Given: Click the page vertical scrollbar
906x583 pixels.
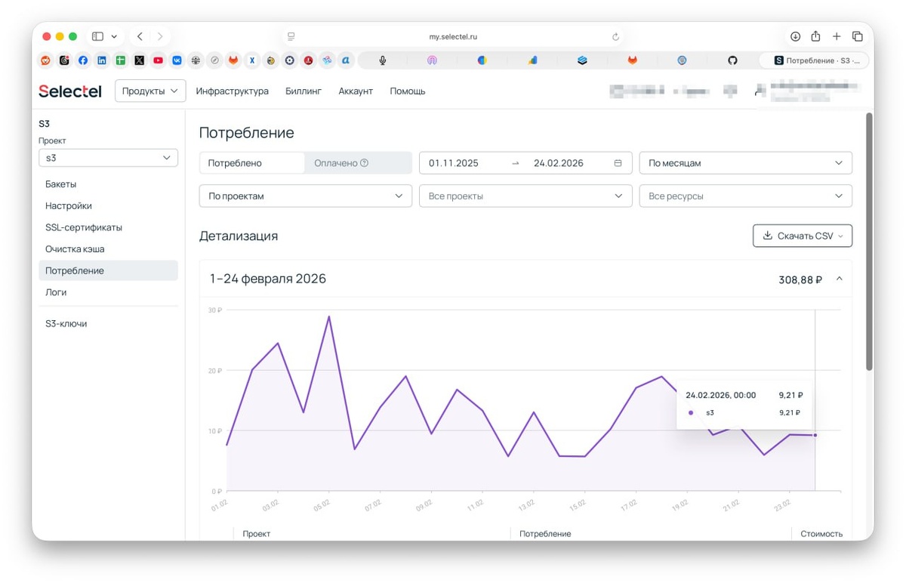Looking at the screenshot, I should point(869,242).
